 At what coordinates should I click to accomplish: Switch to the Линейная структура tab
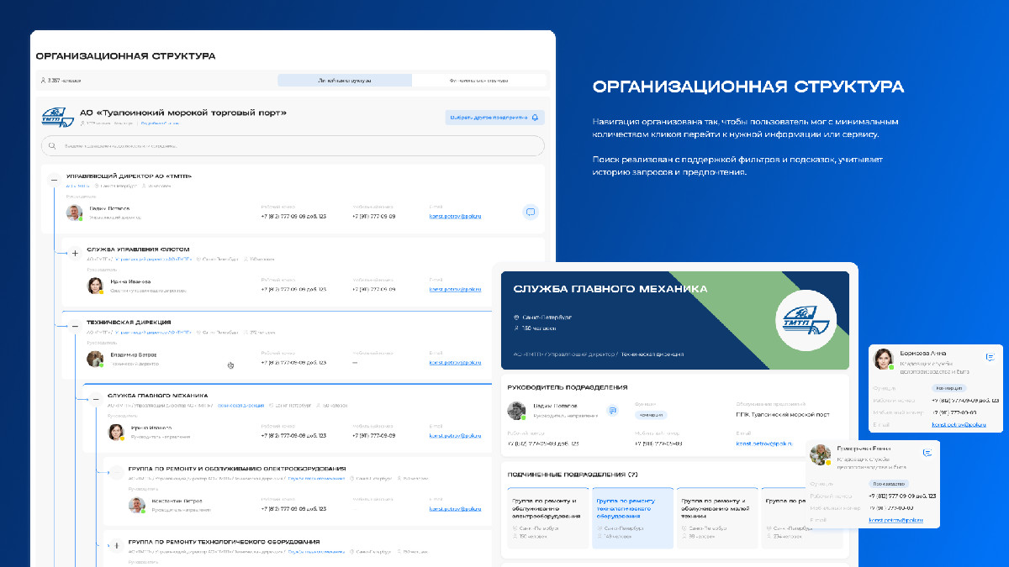(x=345, y=81)
